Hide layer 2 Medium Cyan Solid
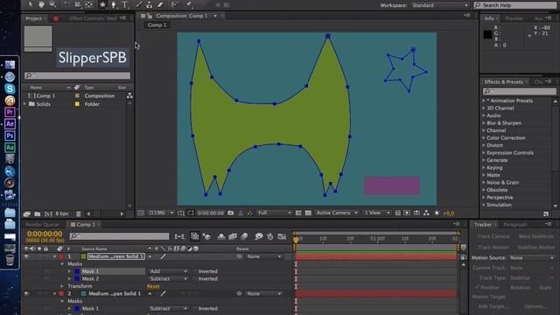 coord(26,294)
